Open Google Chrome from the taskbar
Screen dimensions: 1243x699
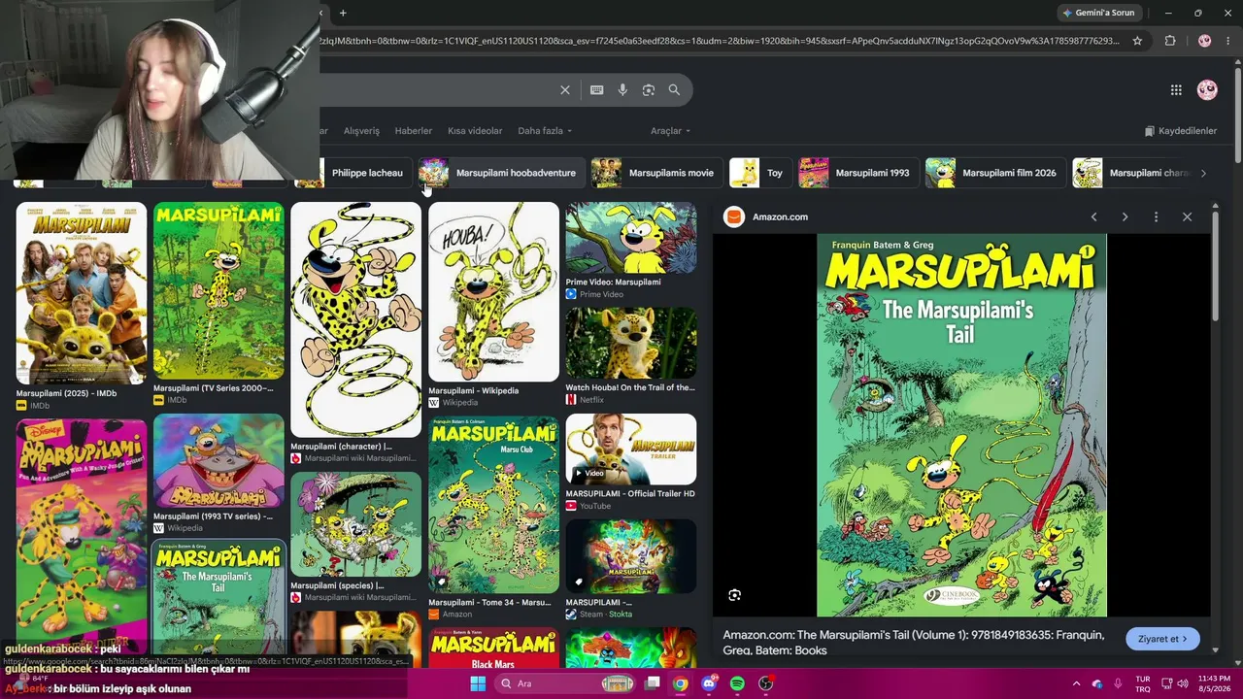click(681, 683)
